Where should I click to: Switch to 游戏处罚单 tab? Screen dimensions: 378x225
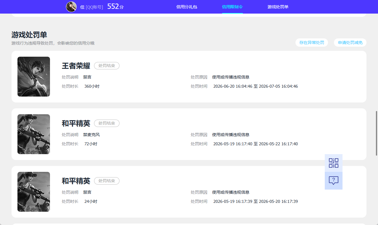pyautogui.click(x=278, y=7)
